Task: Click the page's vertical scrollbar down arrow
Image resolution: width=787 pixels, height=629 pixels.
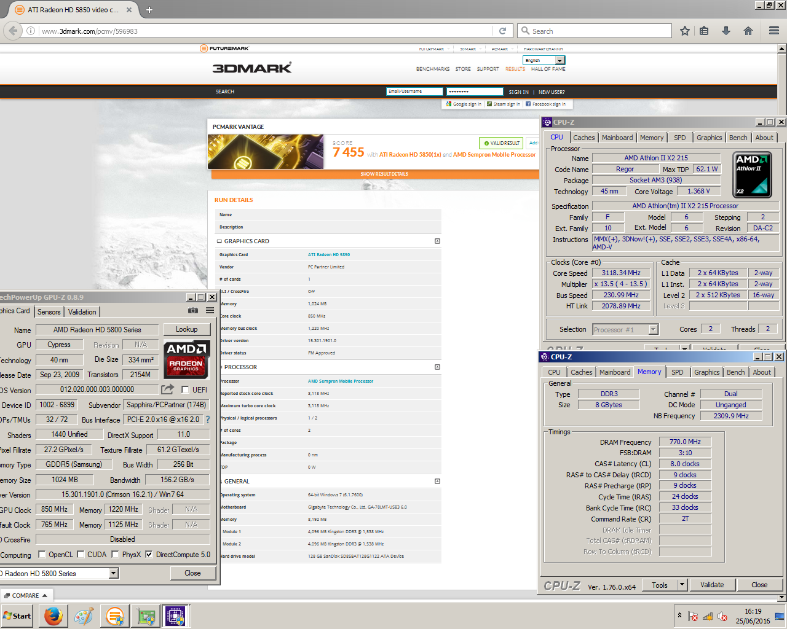Action: (x=782, y=597)
